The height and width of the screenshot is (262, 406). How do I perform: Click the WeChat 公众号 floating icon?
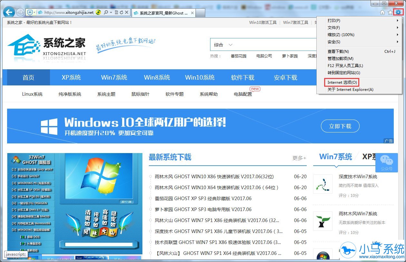coord(387,163)
